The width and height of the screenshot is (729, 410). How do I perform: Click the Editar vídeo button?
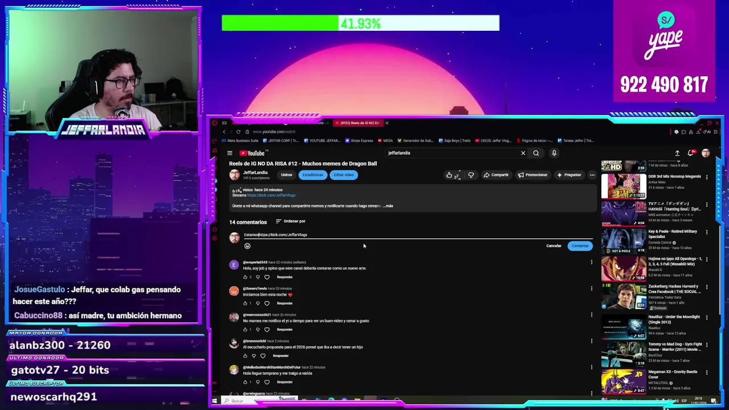point(343,175)
